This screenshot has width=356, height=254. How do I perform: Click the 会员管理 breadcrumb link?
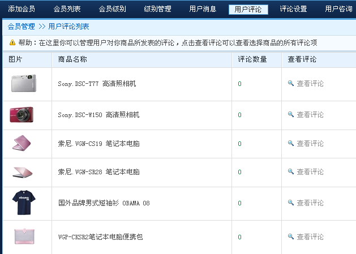coord(22,27)
